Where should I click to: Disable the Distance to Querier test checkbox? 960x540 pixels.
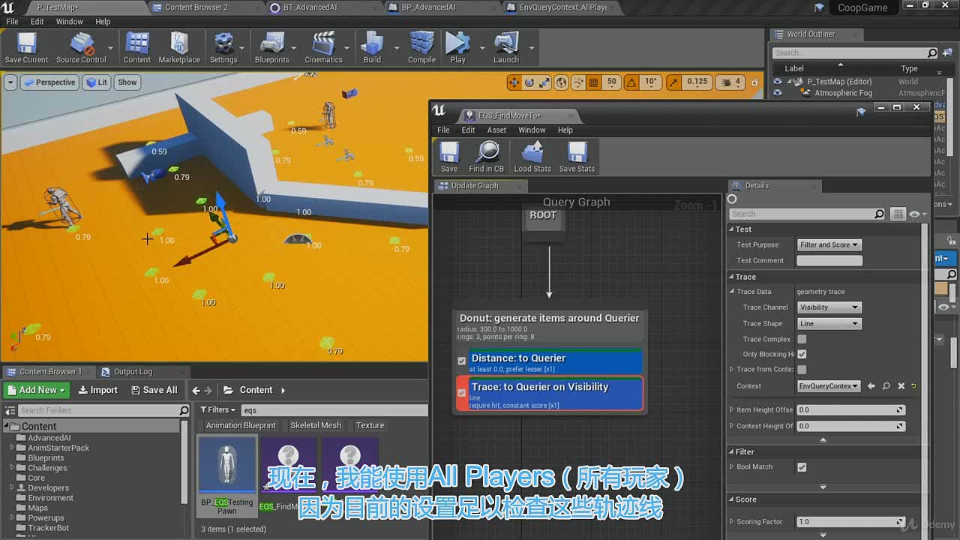462,361
